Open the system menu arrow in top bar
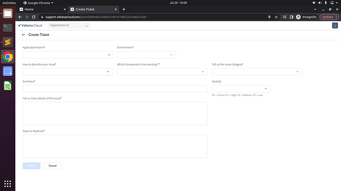Viewport: 341px width, 191px height. click(x=337, y=3)
